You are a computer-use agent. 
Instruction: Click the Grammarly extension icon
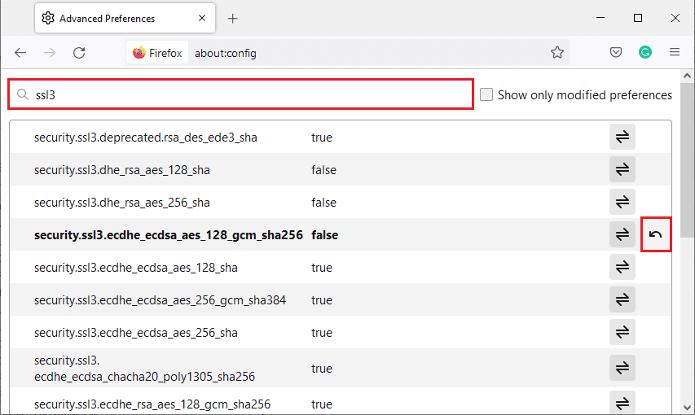pos(645,52)
